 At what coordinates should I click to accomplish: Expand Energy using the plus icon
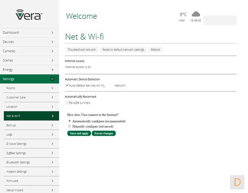pos(52,69)
